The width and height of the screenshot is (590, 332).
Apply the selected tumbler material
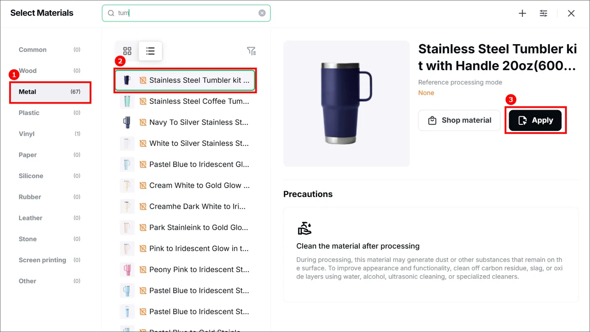(535, 120)
